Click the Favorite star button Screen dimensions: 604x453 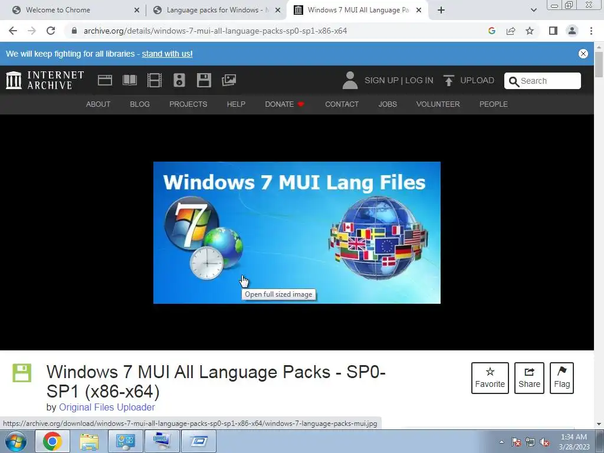click(x=490, y=378)
